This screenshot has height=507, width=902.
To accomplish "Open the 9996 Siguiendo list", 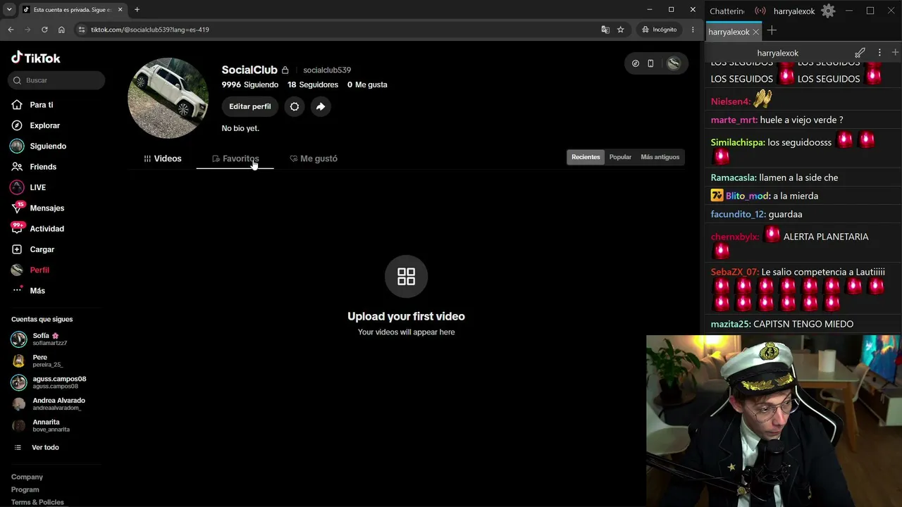I will coord(250,84).
